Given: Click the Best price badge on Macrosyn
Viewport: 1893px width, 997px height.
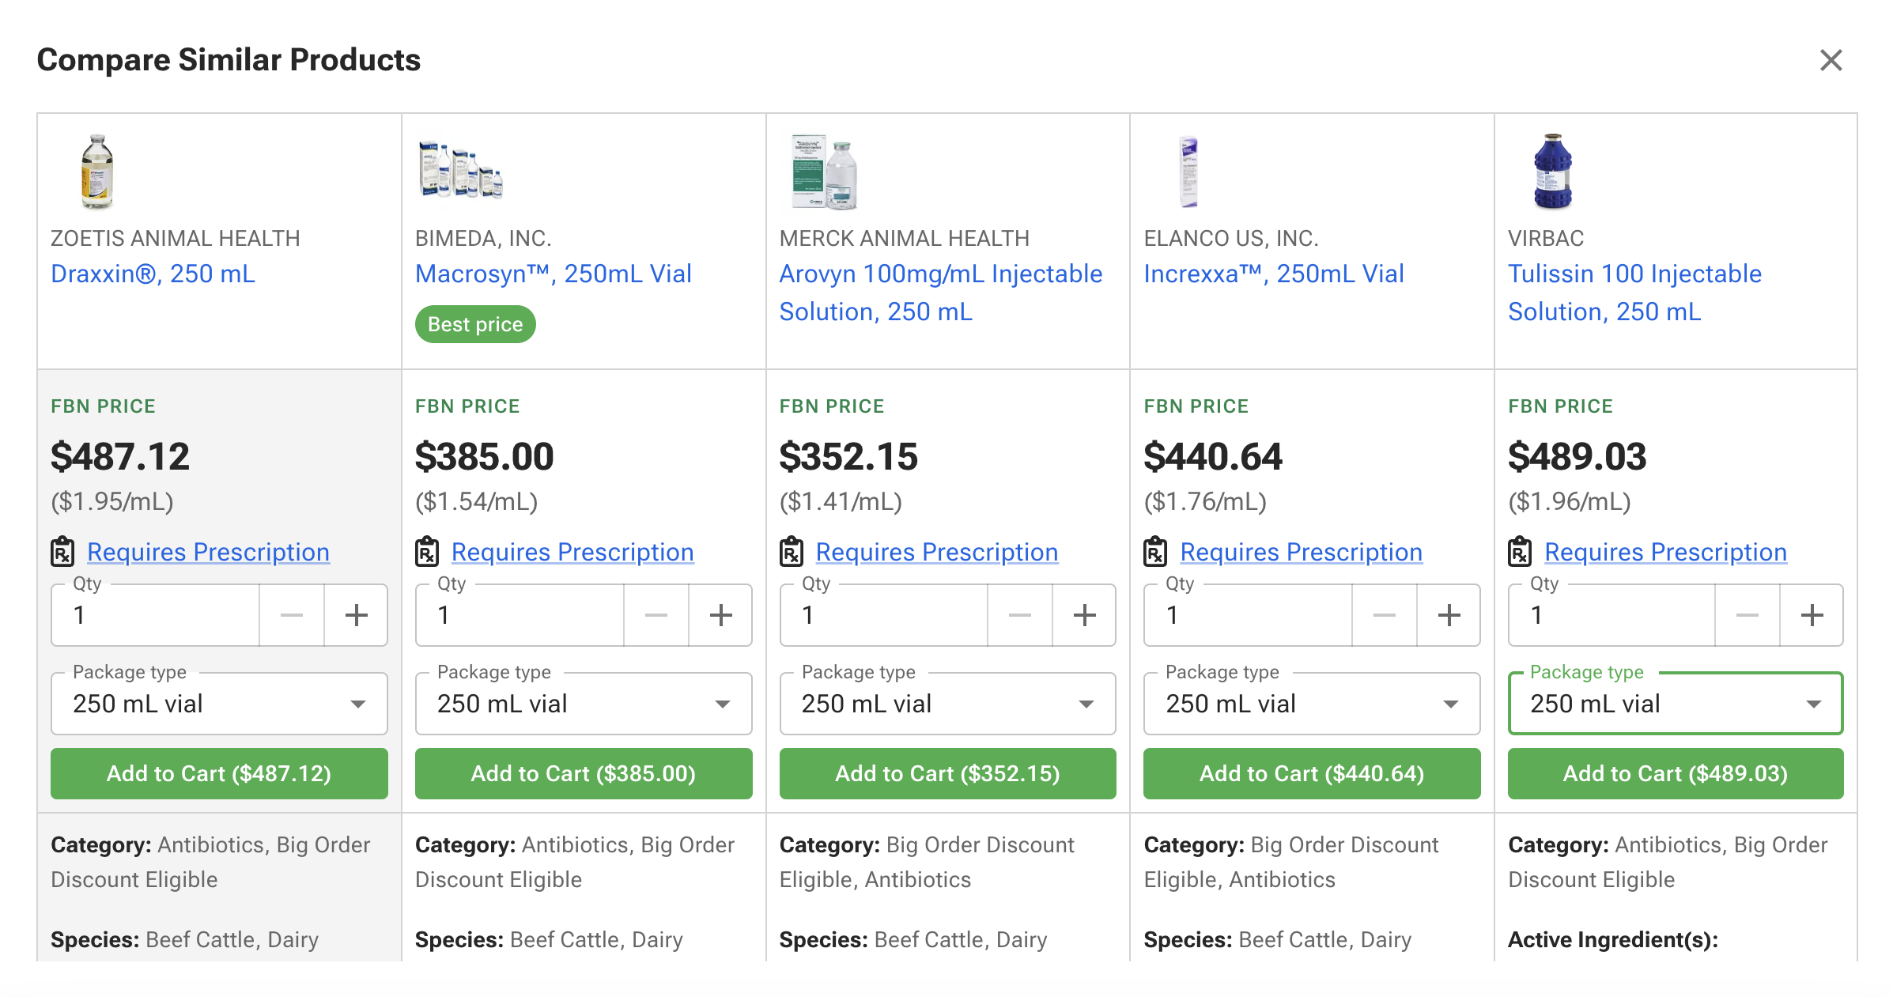Looking at the screenshot, I should click(474, 323).
